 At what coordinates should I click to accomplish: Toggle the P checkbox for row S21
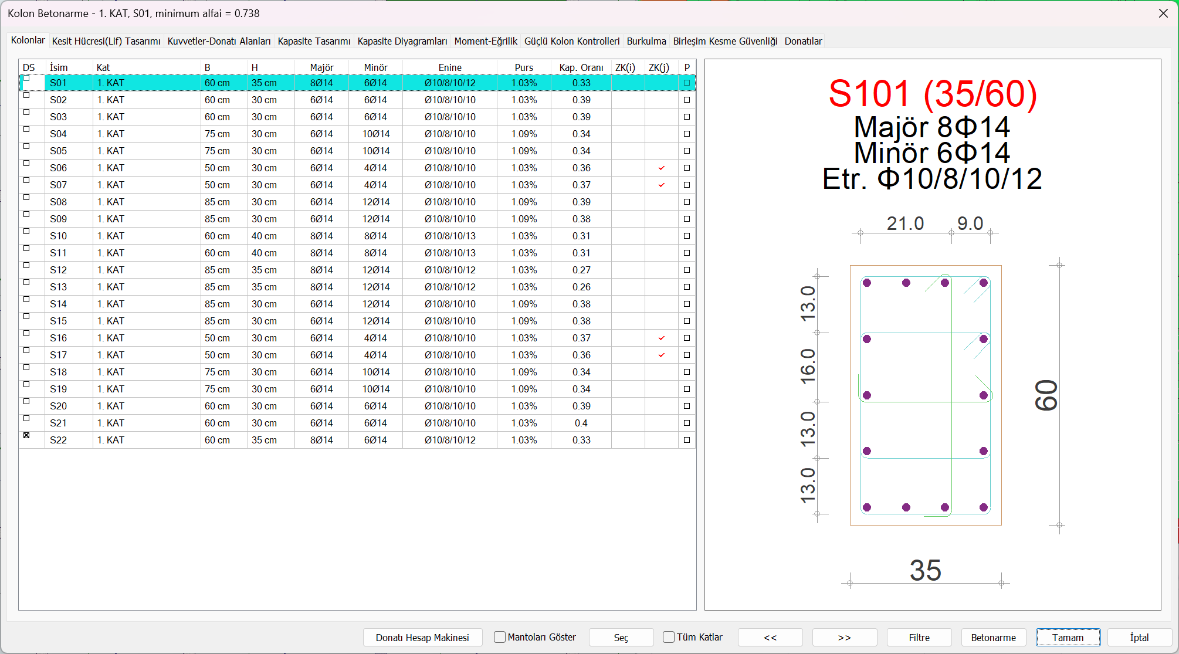point(687,423)
